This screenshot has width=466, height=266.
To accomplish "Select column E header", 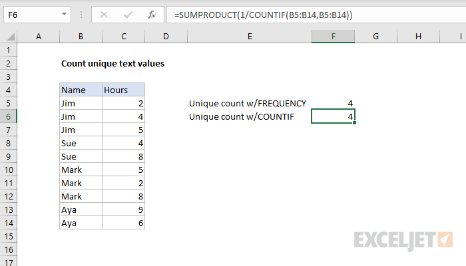I will tap(250, 37).
